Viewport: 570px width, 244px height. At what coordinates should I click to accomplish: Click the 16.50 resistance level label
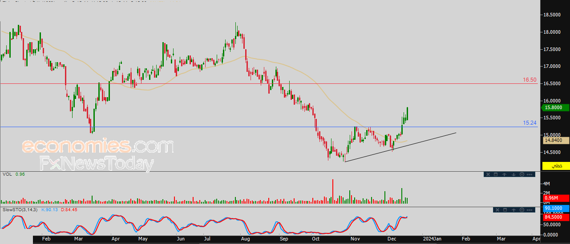[x=530, y=80]
